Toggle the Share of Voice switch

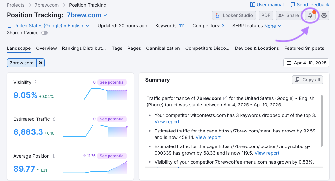[x=44, y=33]
